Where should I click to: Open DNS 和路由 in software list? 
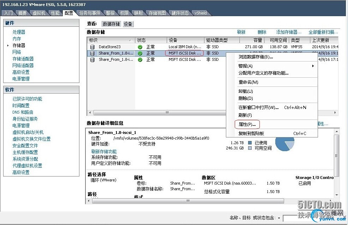tap(23, 112)
